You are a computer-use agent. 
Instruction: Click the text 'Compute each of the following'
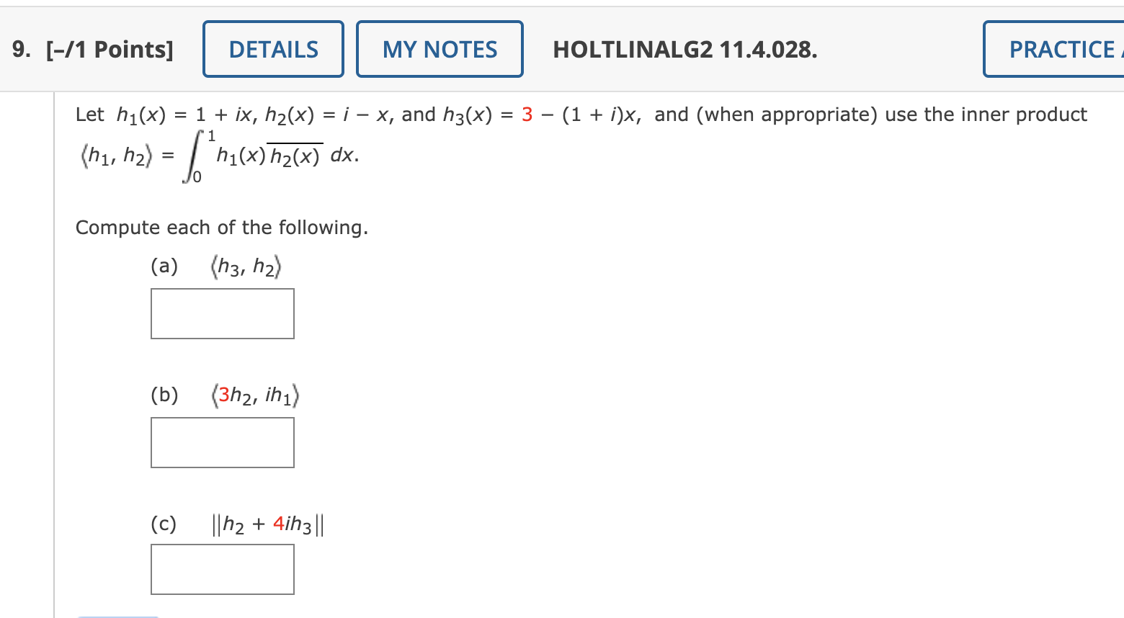pos(221,227)
